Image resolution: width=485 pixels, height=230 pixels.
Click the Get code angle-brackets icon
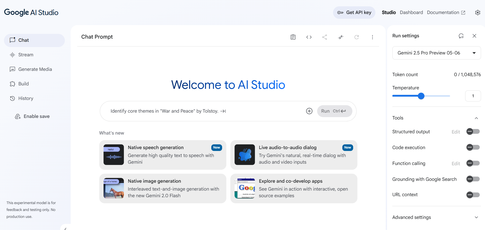click(x=309, y=37)
